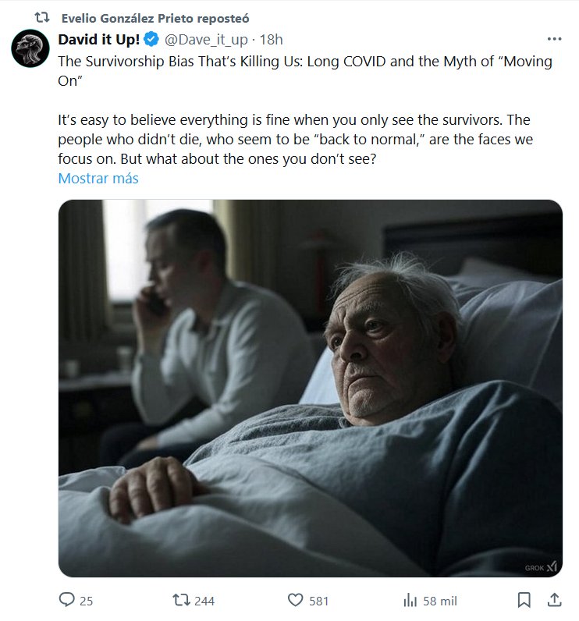Bookmark this post
The height and width of the screenshot is (621, 579).
click(524, 600)
